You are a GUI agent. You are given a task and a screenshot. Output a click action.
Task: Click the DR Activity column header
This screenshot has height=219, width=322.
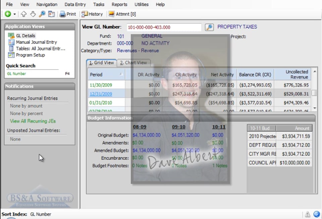pyautogui.click(x=144, y=74)
